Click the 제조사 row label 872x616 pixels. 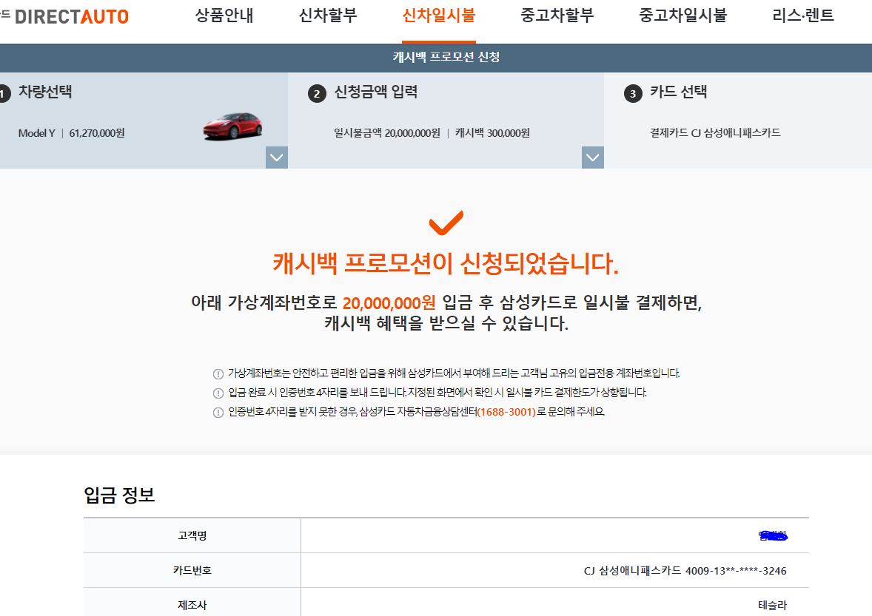point(192,606)
